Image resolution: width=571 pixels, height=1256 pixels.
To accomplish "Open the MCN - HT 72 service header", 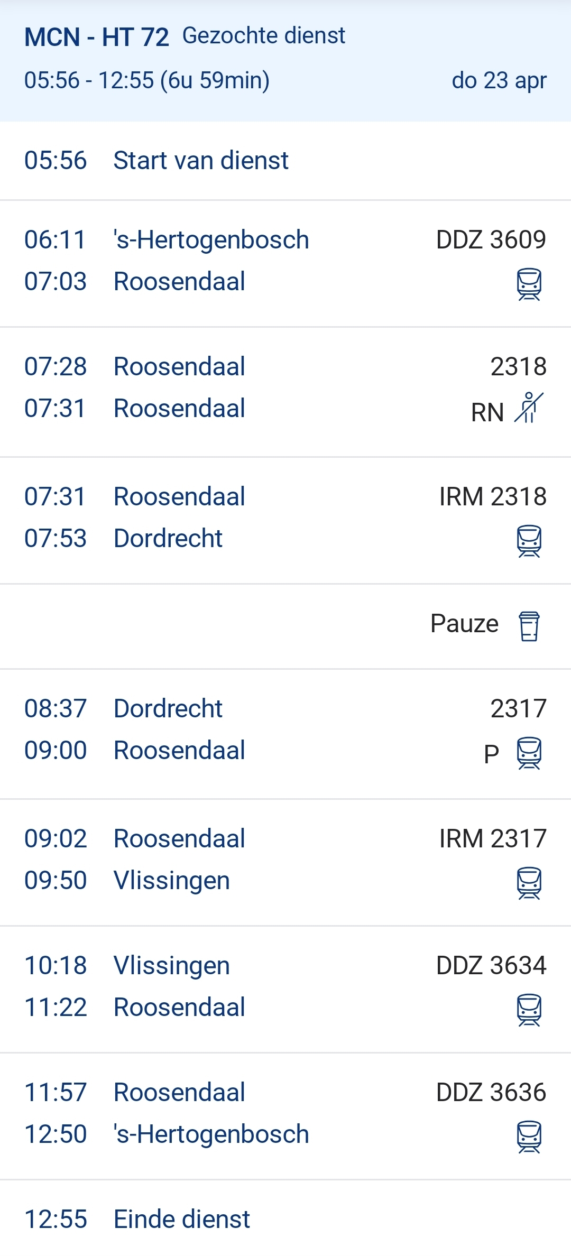I will 97,37.
